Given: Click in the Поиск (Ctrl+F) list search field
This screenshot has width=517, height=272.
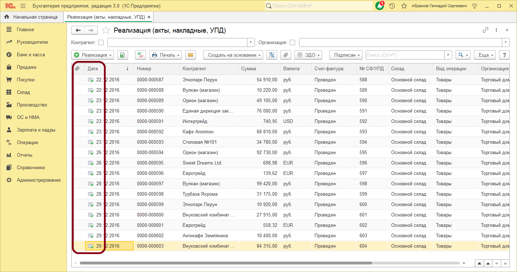Looking at the screenshot, I should (405, 55).
